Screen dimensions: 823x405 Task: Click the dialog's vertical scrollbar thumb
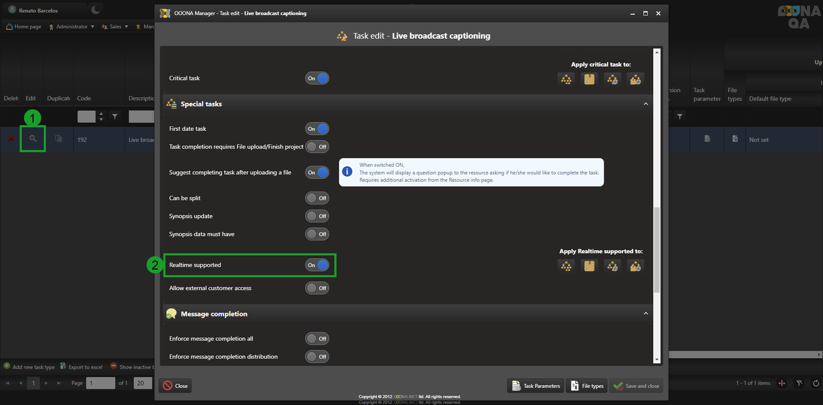pyautogui.click(x=657, y=250)
